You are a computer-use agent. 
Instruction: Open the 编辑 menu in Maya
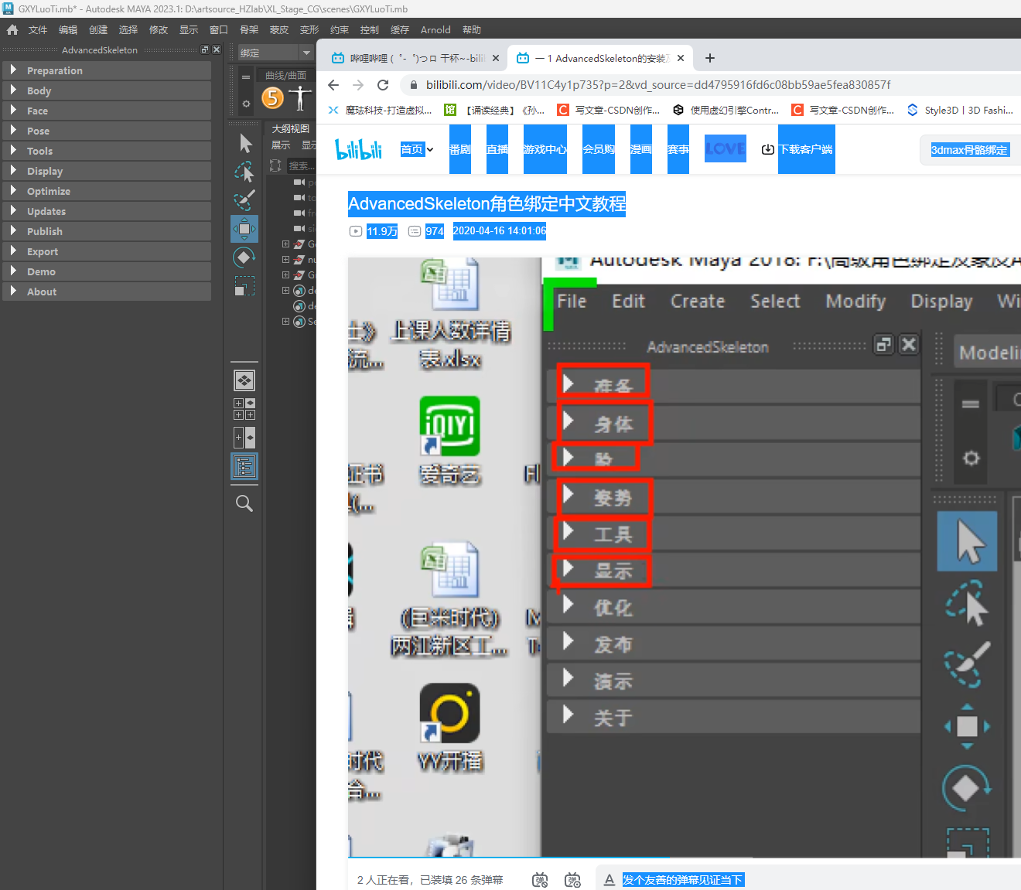(x=68, y=29)
